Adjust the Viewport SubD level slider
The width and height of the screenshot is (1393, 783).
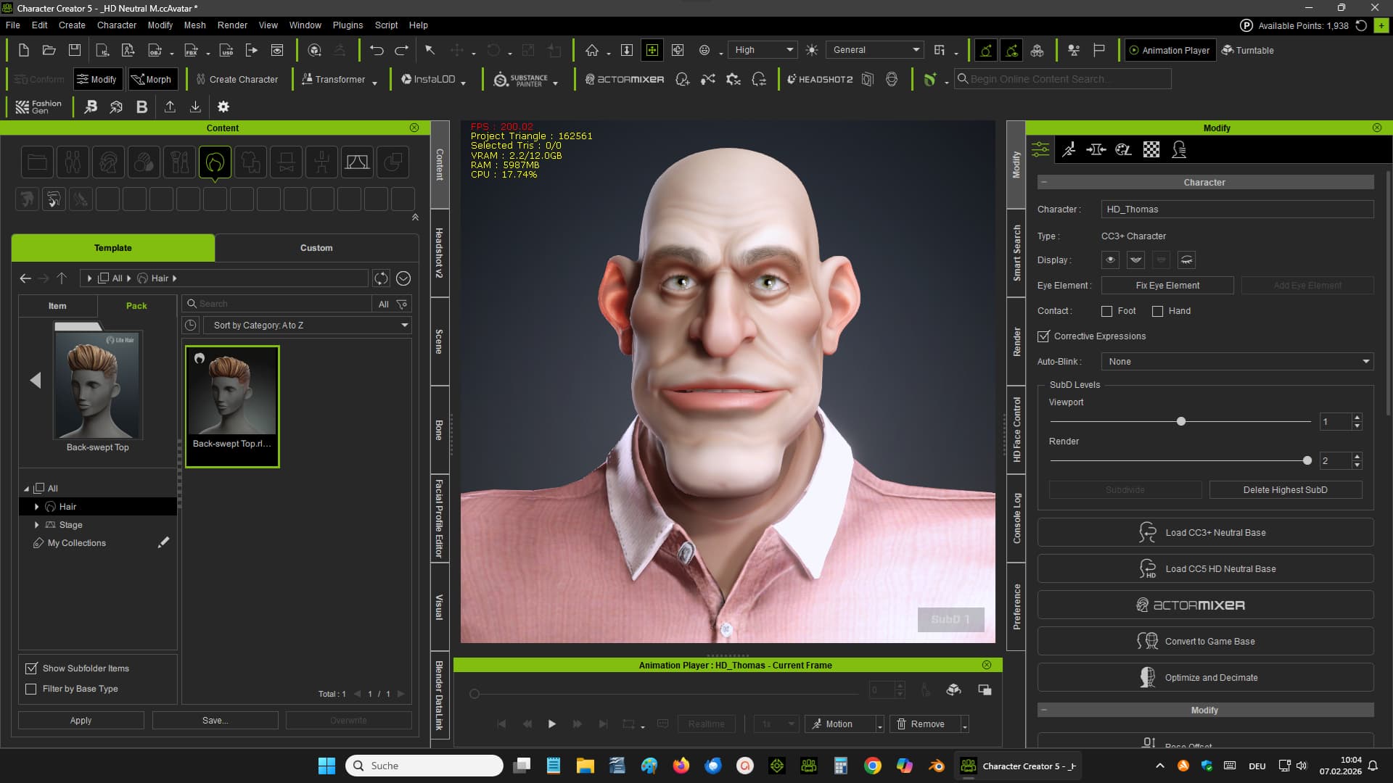[1180, 421]
